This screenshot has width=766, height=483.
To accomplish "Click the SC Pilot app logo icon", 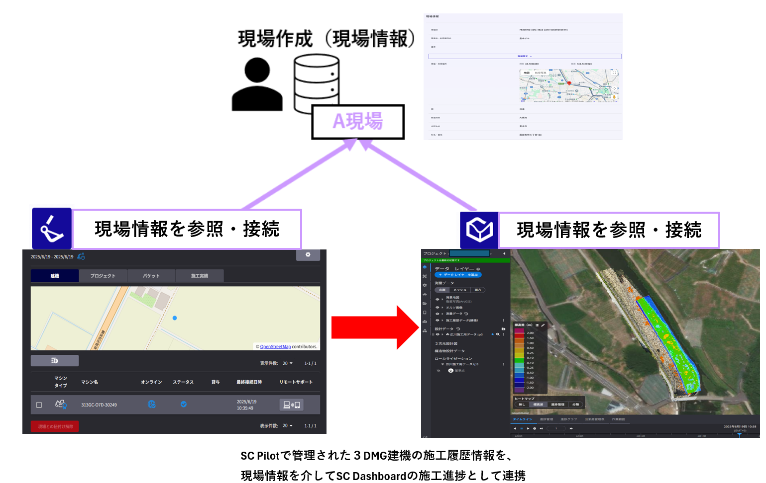I will point(52,228).
